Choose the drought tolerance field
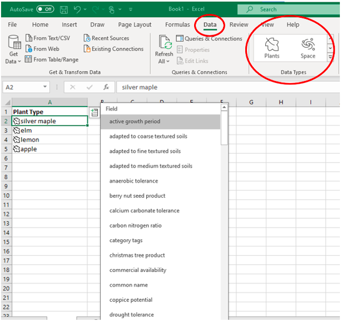The height and width of the screenshot is (323, 342). (160, 315)
